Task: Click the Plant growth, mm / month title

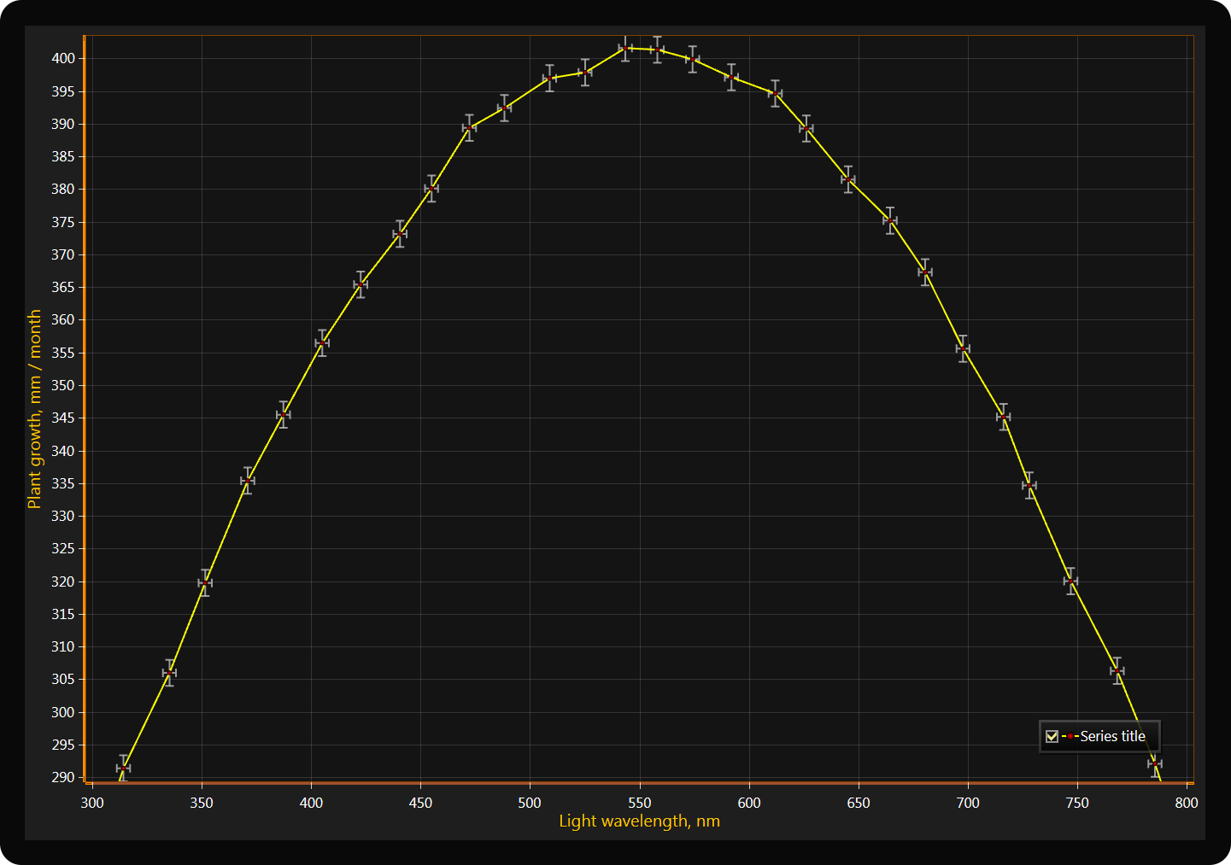Action: tap(35, 409)
